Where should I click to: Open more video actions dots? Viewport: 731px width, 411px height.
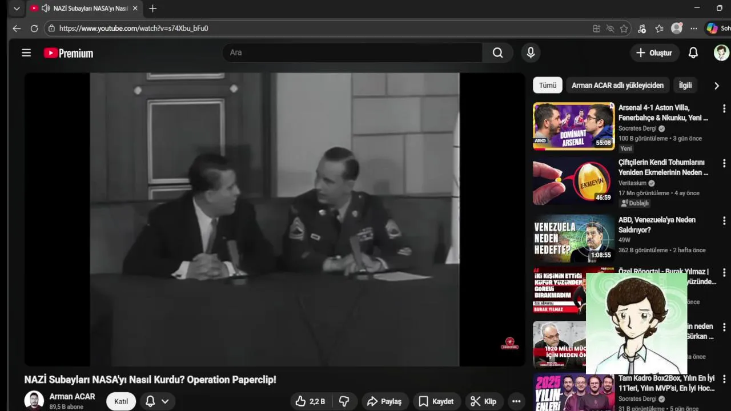click(x=516, y=401)
